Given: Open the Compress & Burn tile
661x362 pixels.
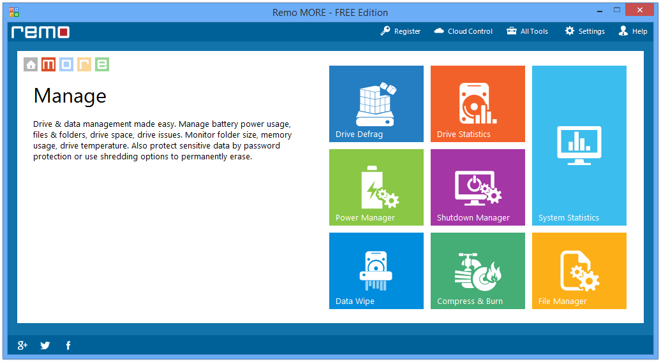Looking at the screenshot, I should click(478, 271).
